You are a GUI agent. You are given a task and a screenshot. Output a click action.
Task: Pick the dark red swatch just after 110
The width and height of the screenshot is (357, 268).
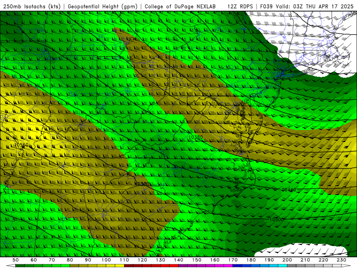tap(129, 266)
